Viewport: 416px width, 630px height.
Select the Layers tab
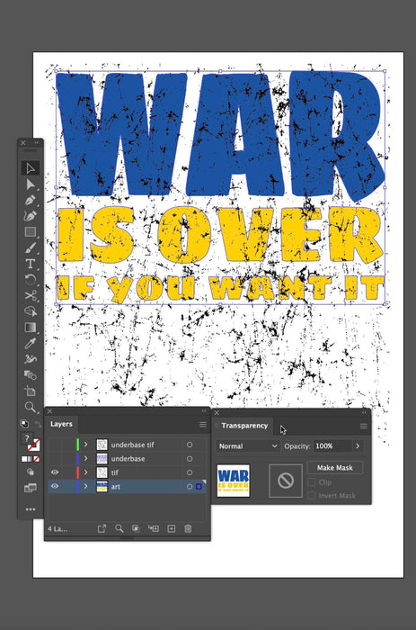coord(61,424)
